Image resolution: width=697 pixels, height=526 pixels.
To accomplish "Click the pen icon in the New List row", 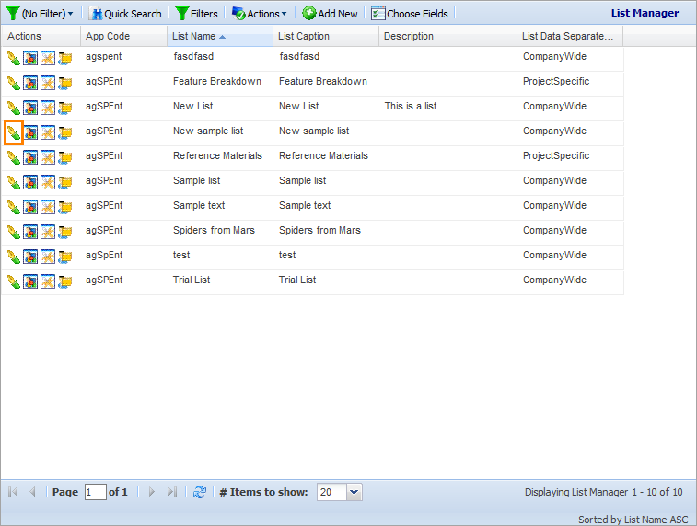I will click(14, 108).
